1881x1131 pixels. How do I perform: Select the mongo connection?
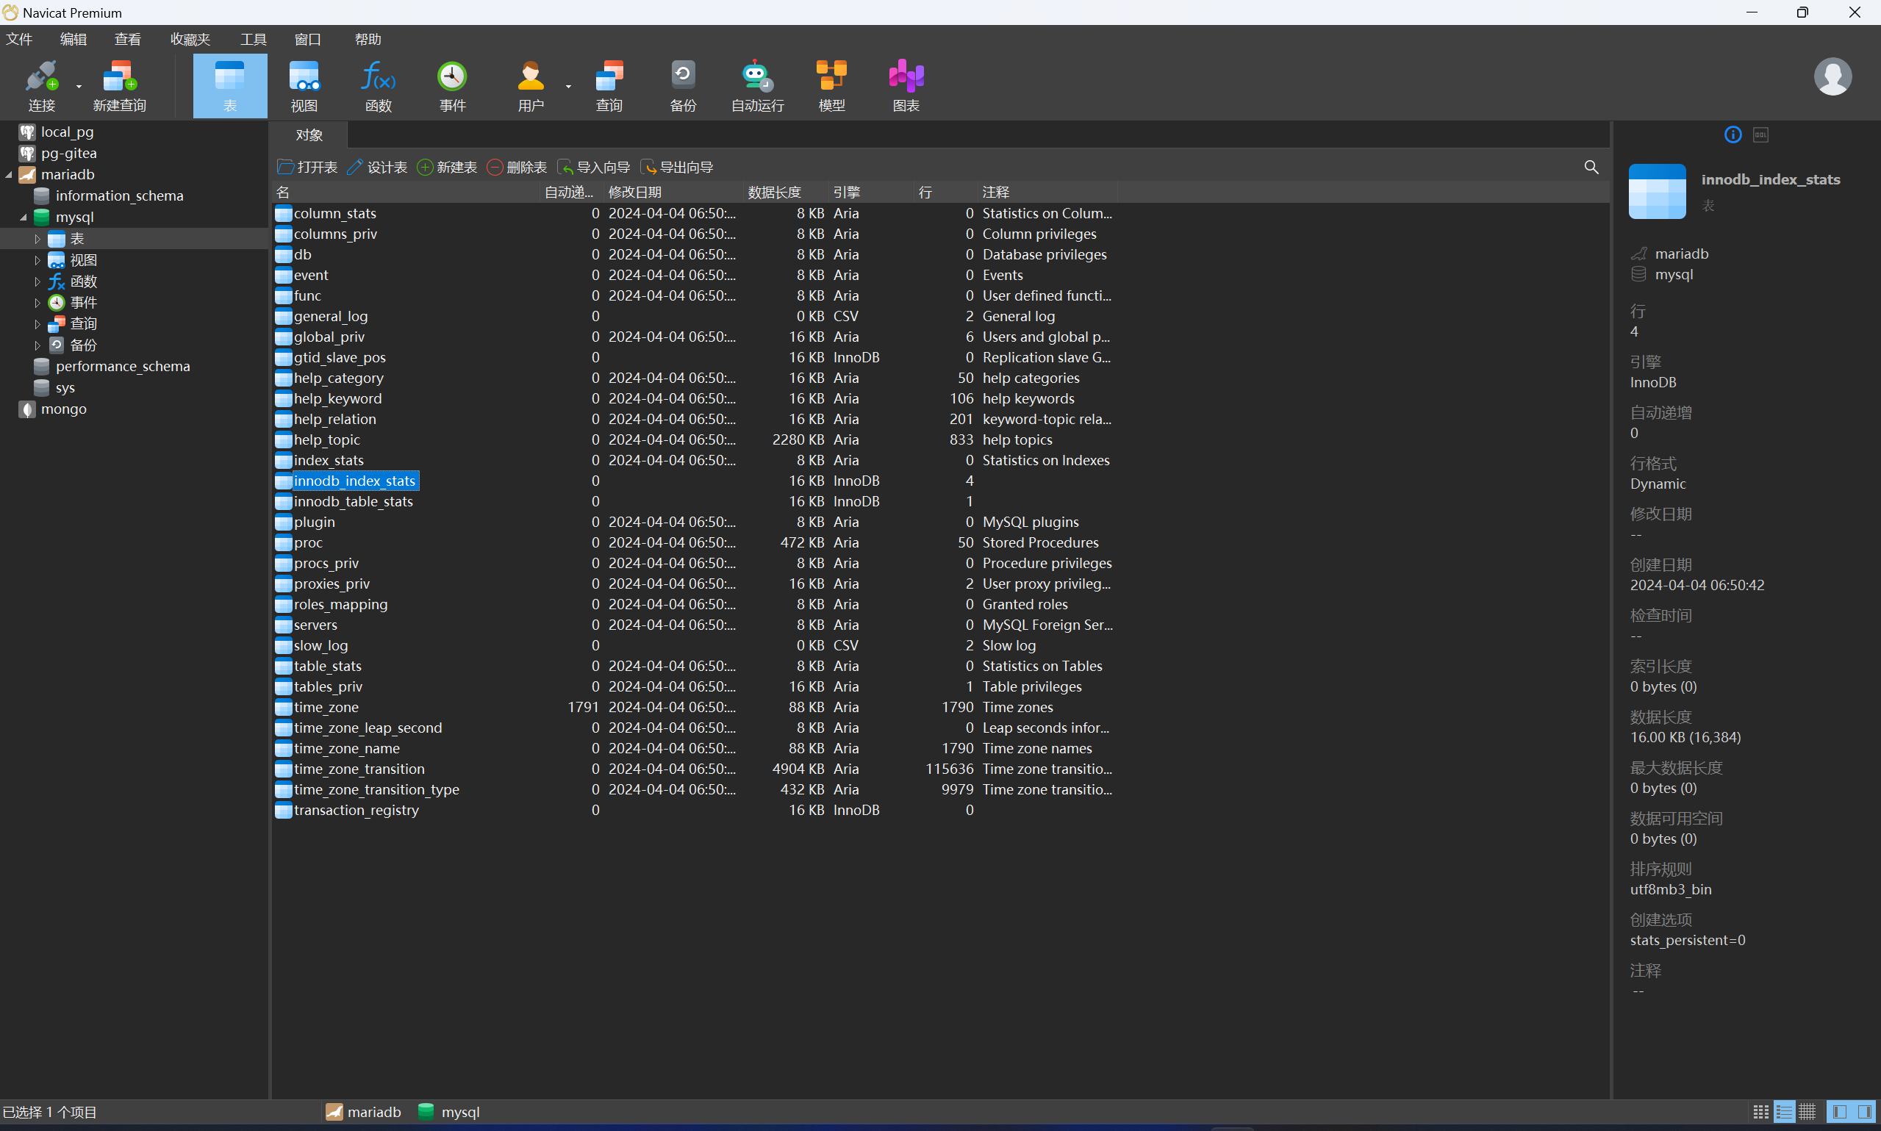[63, 409]
